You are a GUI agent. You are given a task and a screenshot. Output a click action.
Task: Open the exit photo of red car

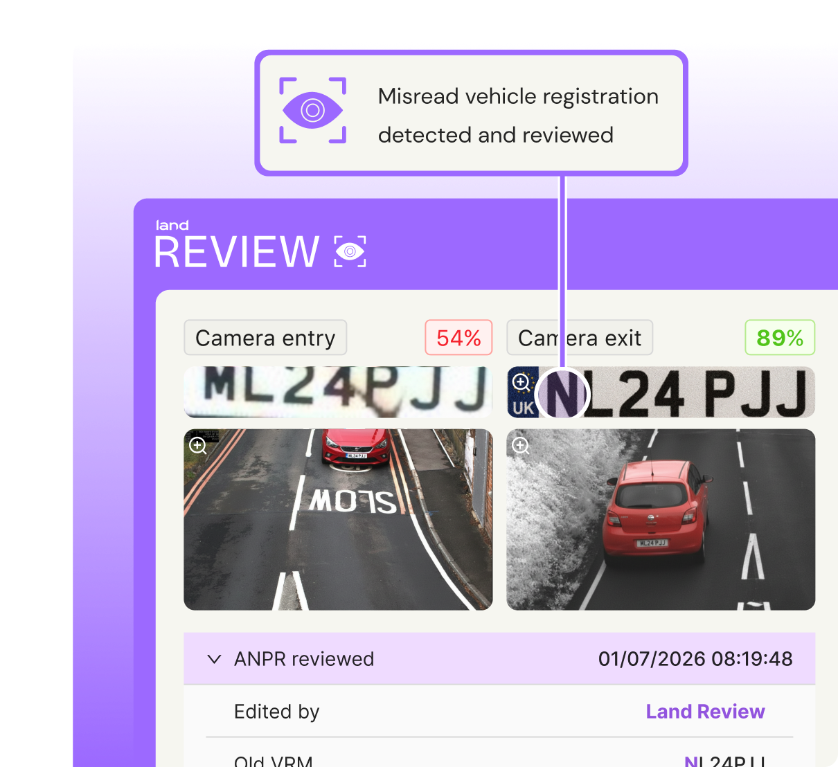coord(661,519)
